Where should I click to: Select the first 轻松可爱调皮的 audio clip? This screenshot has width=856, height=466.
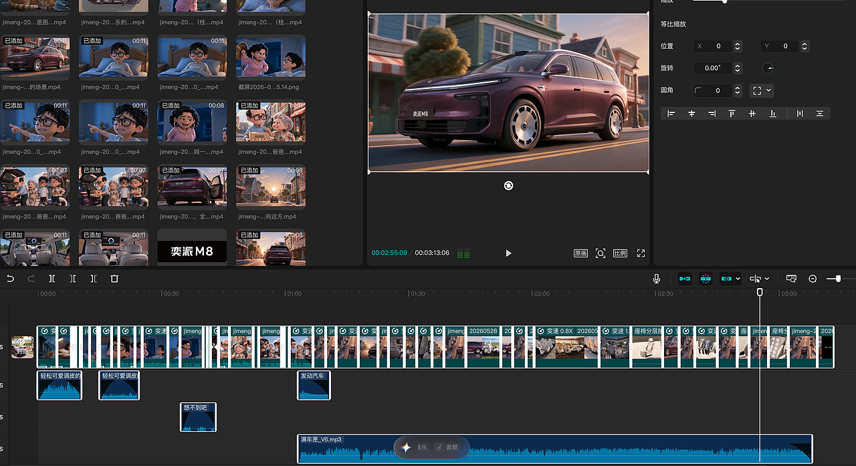pos(60,385)
